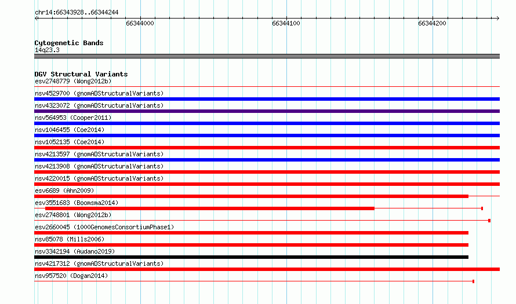The height and width of the screenshot is (304, 516).
Task: Open variant nsv3342194 (Audano2019) label
Action: (75, 251)
